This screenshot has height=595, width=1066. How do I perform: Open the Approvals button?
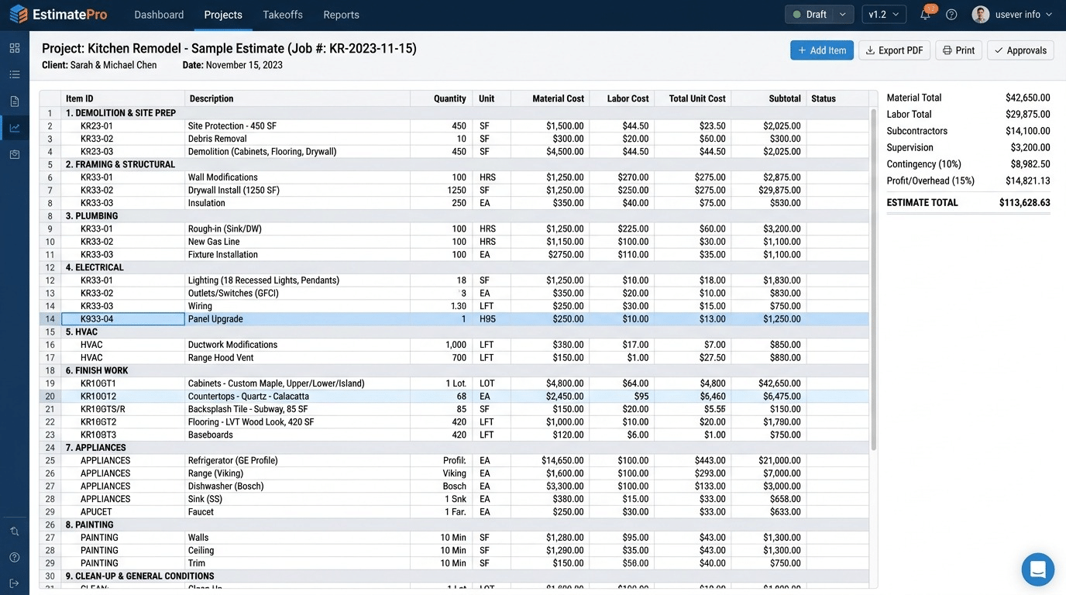[1020, 50]
